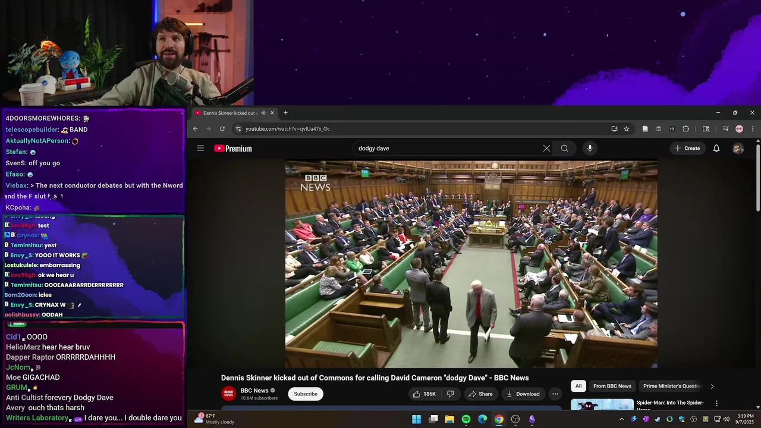Viewport: 761px width, 428px height.
Task: Reload the YouTube page
Action: click(x=222, y=129)
